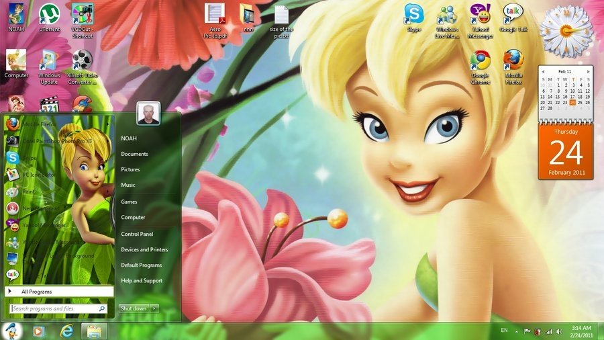
Task: Click the red tray icon beside the flag
Action: [x=538, y=331]
